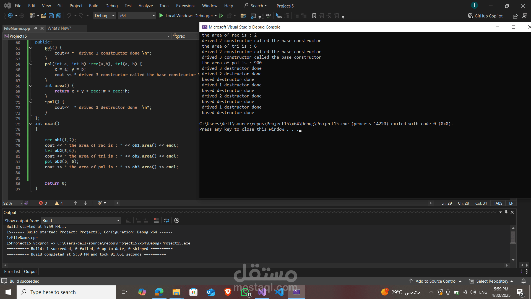Collapse the main() function at line 75
Viewport: 531px width, 299px height.
[x=31, y=124]
